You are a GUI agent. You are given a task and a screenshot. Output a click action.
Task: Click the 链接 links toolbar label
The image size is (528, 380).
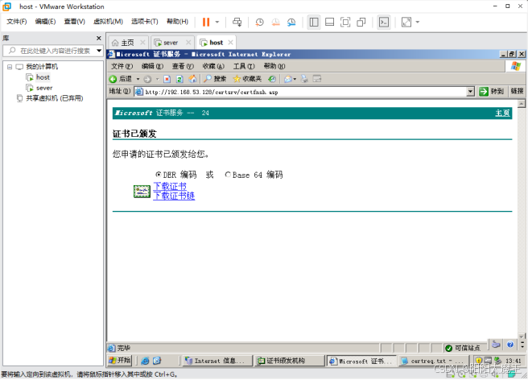click(x=517, y=91)
